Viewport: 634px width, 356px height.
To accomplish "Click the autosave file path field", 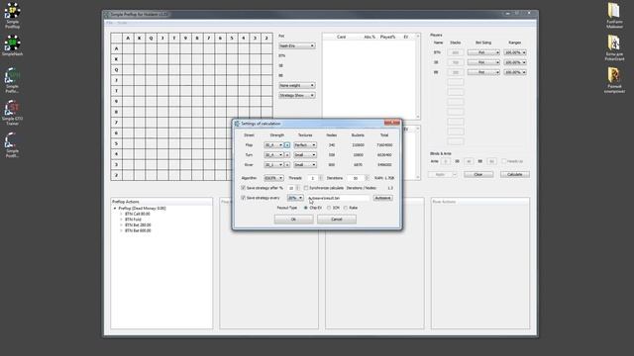I will (338, 198).
